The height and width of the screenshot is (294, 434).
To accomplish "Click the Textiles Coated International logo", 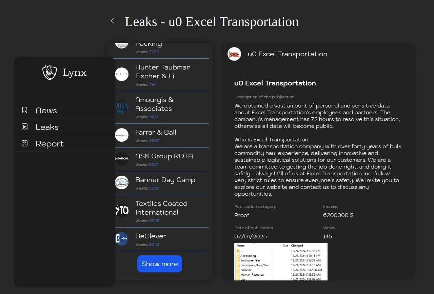I will pos(122,211).
